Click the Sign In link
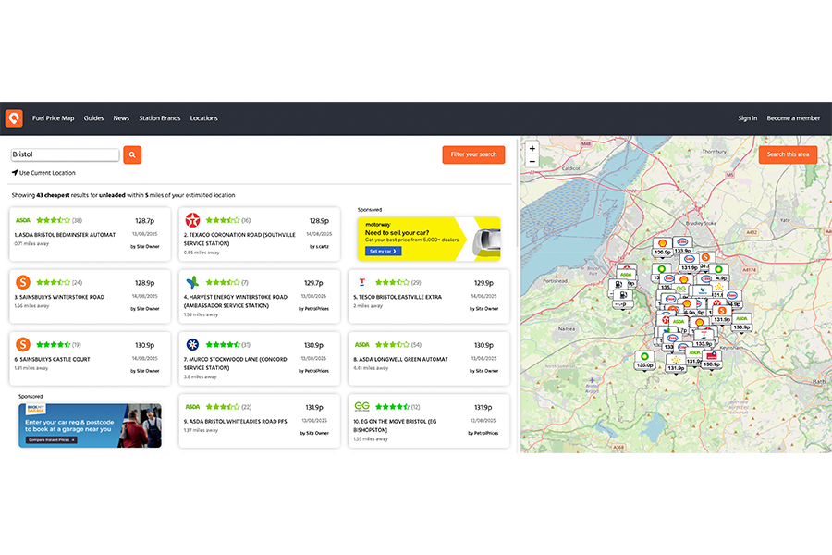This screenshot has height=555, width=832. (x=747, y=117)
